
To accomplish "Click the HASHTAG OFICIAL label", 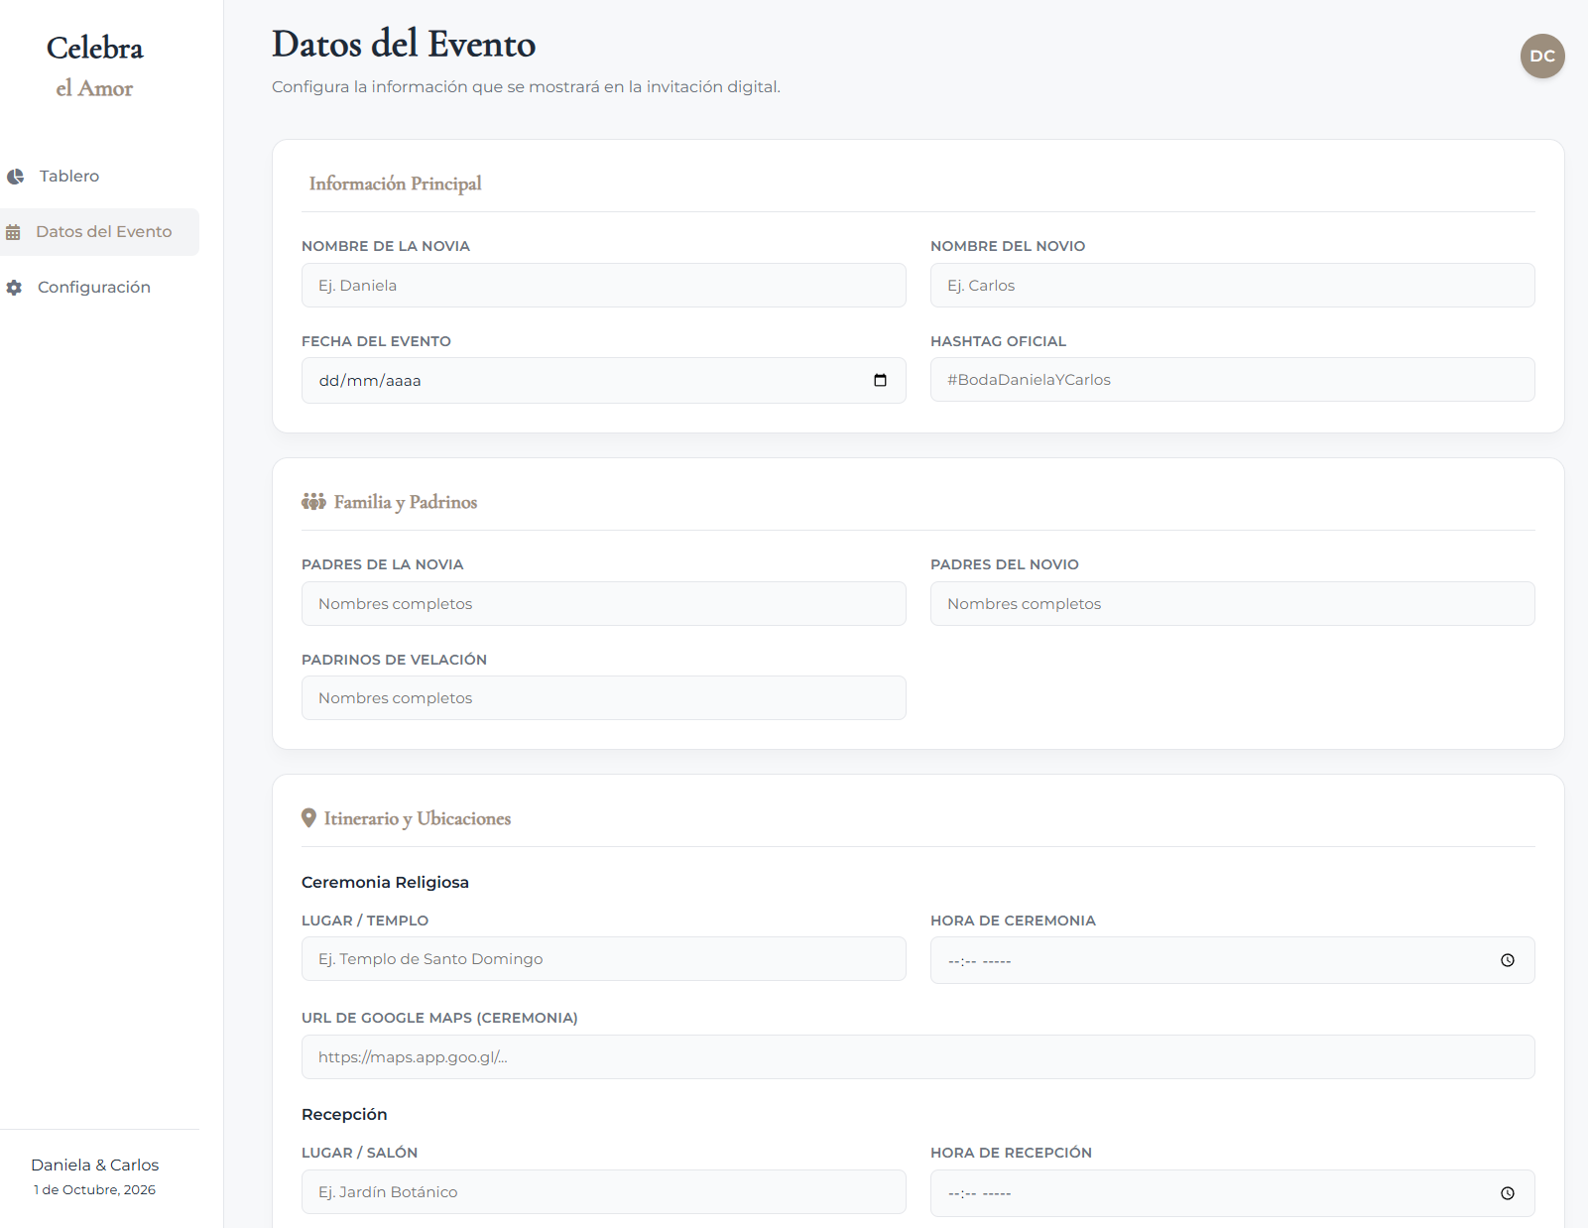I will pos(998,341).
